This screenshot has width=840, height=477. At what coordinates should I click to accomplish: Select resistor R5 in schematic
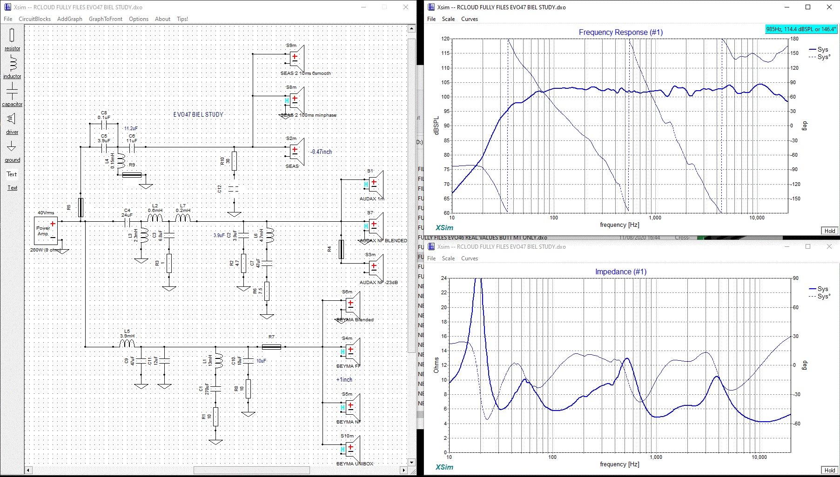pos(81,207)
